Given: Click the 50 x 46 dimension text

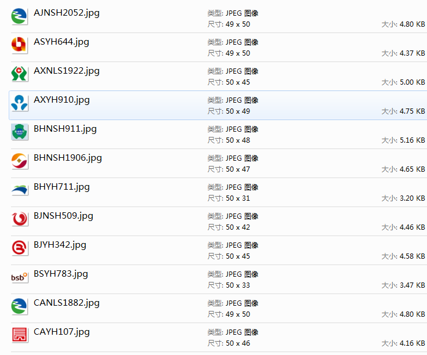Looking at the screenshot, I should tap(238, 343).
